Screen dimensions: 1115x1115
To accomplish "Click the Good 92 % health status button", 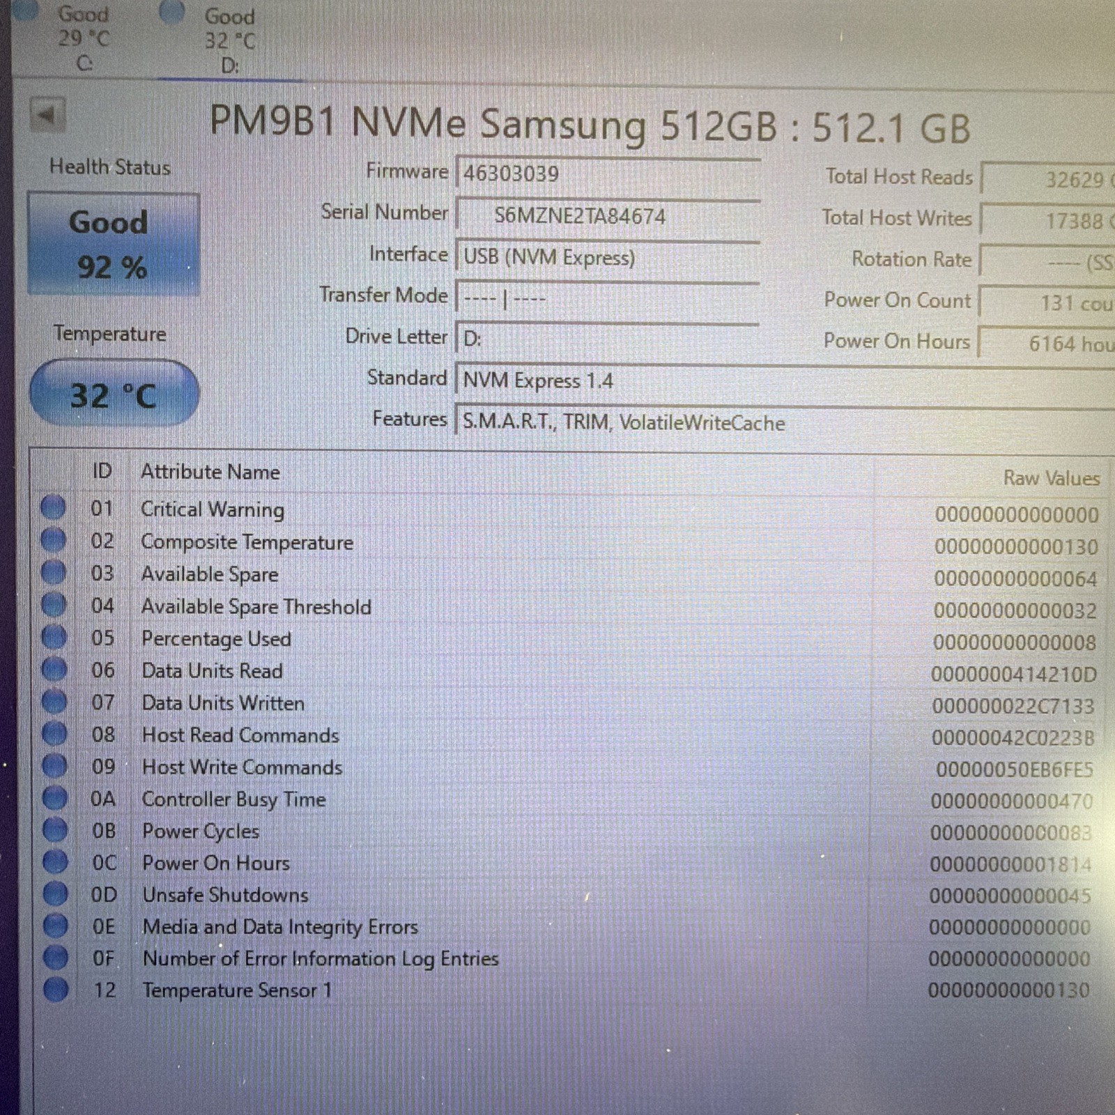I will pos(114,245).
